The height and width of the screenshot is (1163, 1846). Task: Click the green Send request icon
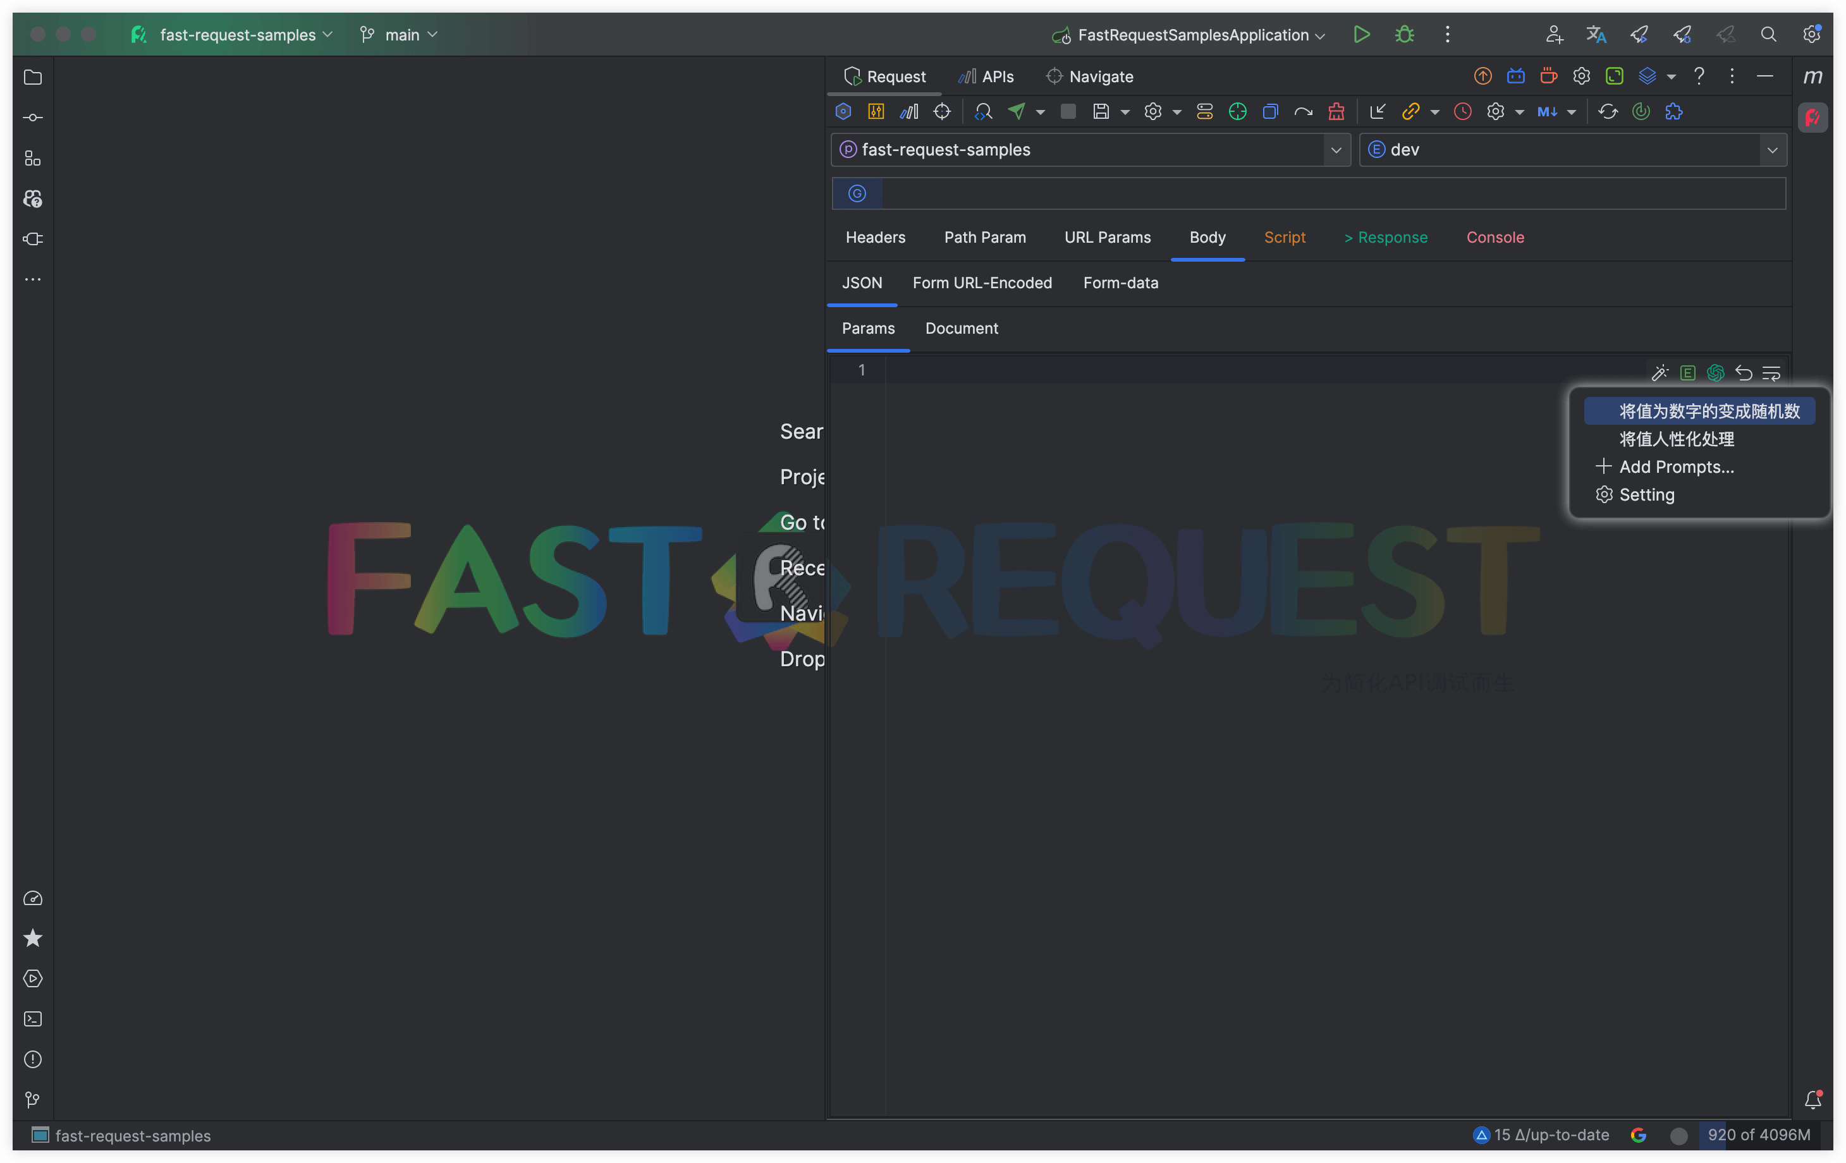click(1017, 112)
